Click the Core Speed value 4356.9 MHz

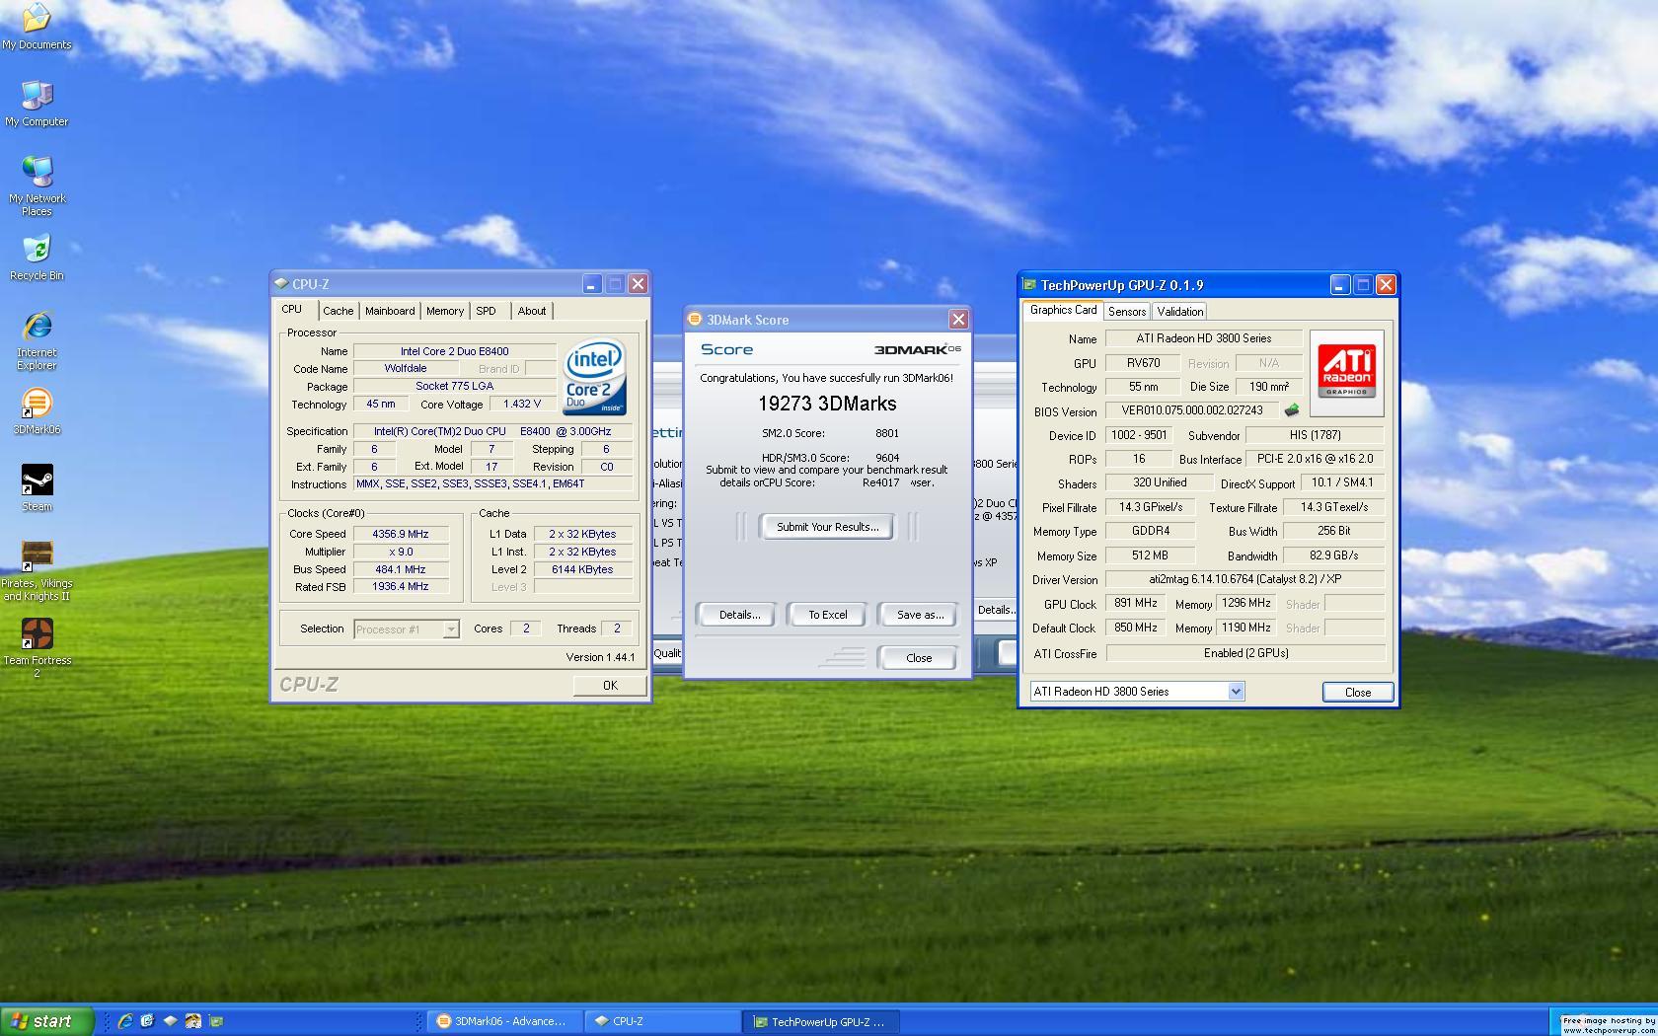pos(400,534)
